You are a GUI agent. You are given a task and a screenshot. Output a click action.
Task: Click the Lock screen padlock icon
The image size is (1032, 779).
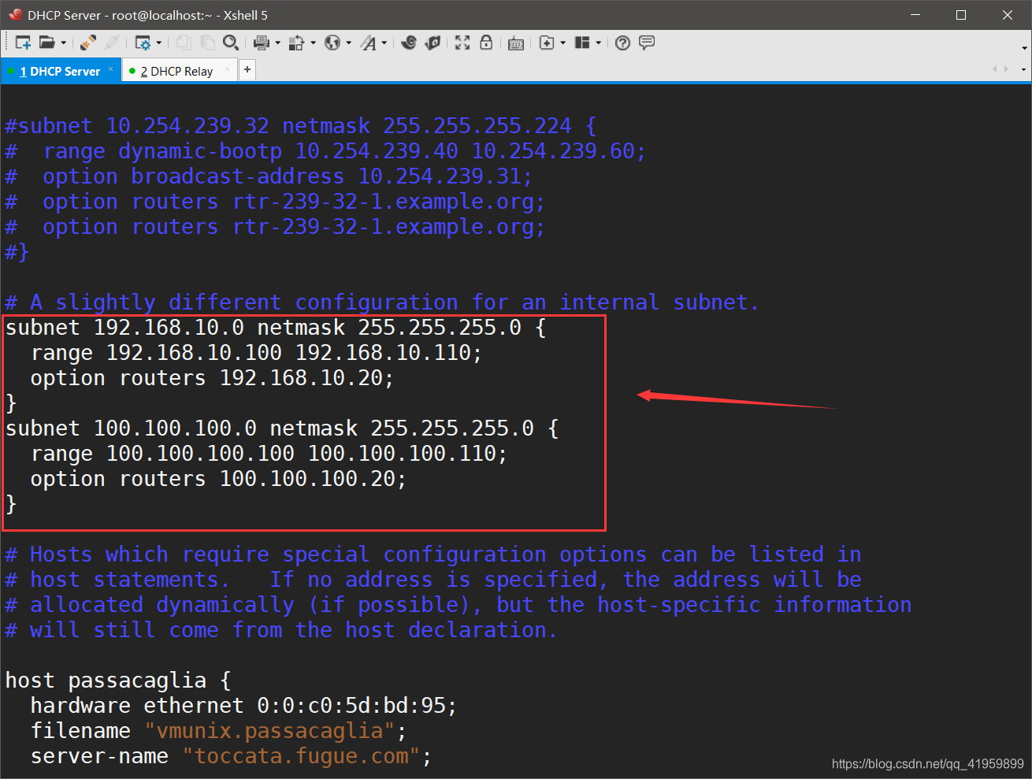pyautogui.click(x=486, y=43)
